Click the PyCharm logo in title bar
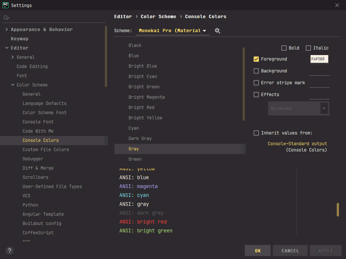This screenshot has width=346, height=259. [x=6, y=5]
